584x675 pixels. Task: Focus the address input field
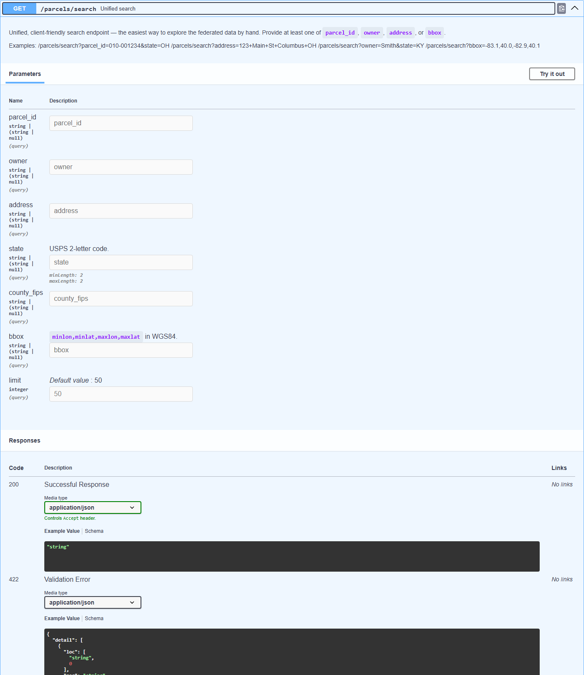121,211
